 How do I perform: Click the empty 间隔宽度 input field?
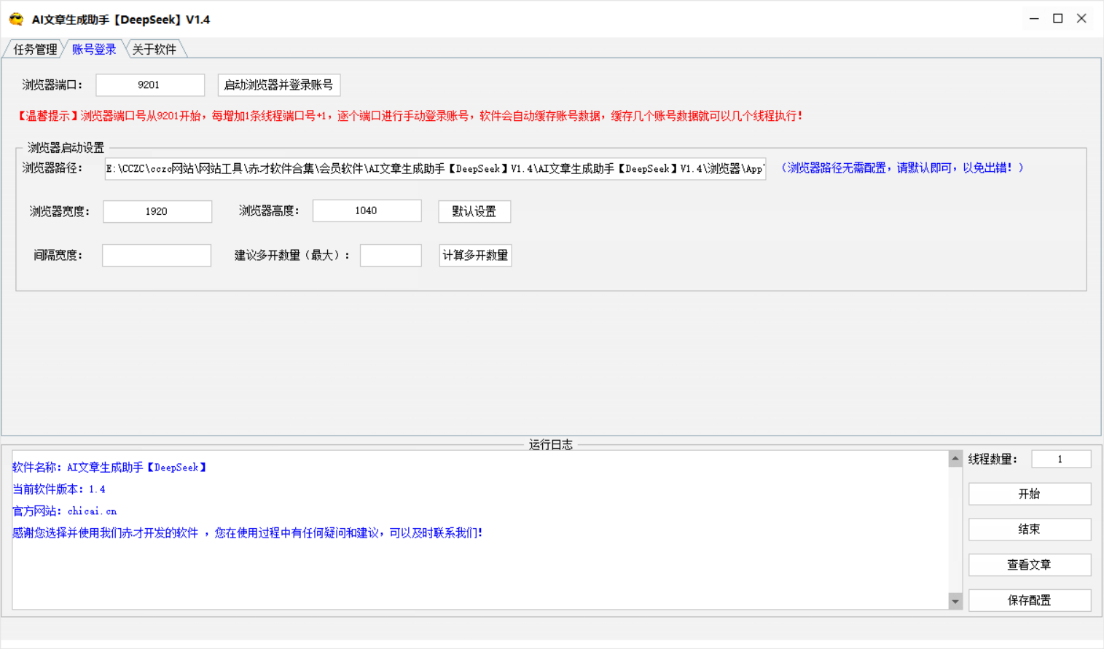[157, 256]
